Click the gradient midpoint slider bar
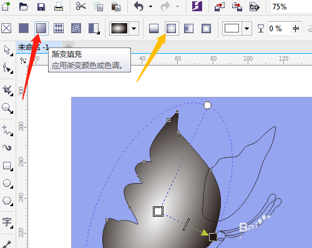Image resolution: width=312 pixels, height=248 pixels. (x=186, y=224)
